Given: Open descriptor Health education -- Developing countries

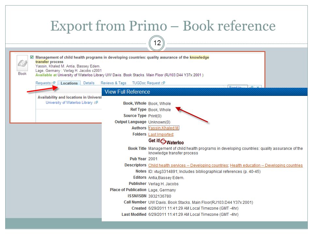Looking at the screenshot, I should [266, 165].
